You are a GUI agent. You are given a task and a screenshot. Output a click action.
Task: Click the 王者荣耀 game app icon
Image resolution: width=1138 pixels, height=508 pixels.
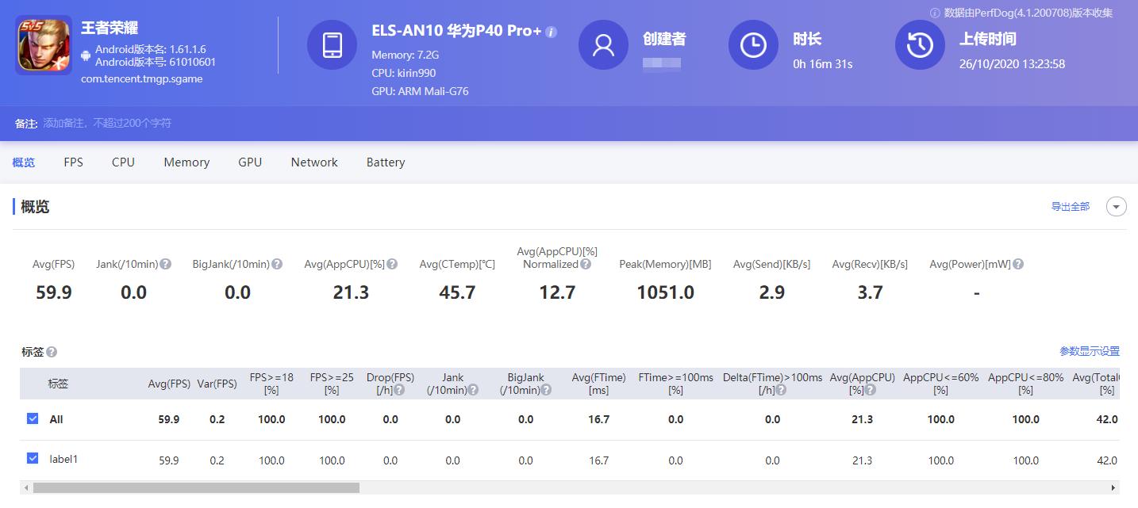coord(43,44)
